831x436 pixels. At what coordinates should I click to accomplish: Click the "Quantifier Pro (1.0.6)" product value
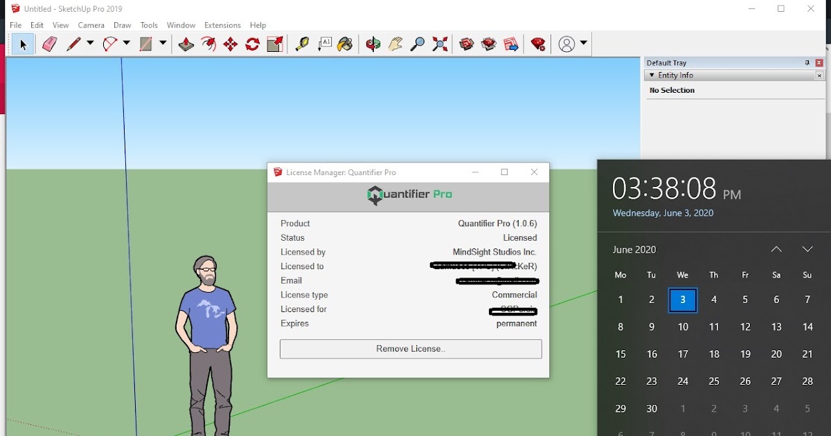[497, 224]
